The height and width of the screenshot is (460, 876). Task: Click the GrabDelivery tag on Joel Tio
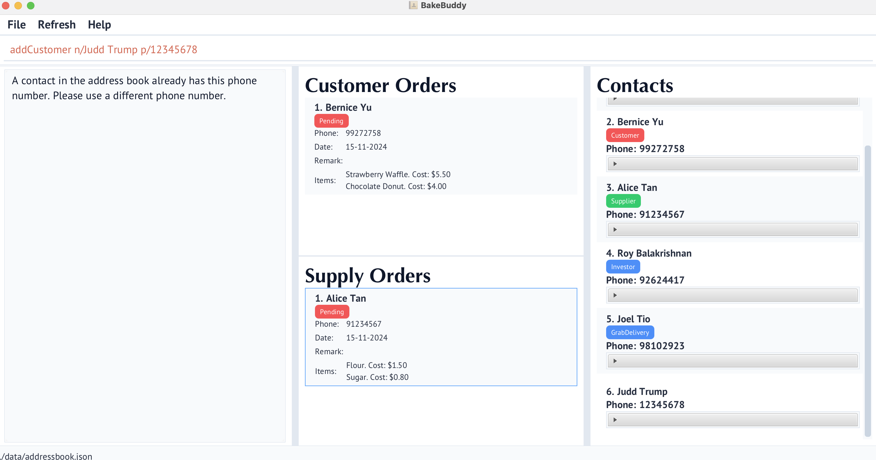[x=630, y=333]
